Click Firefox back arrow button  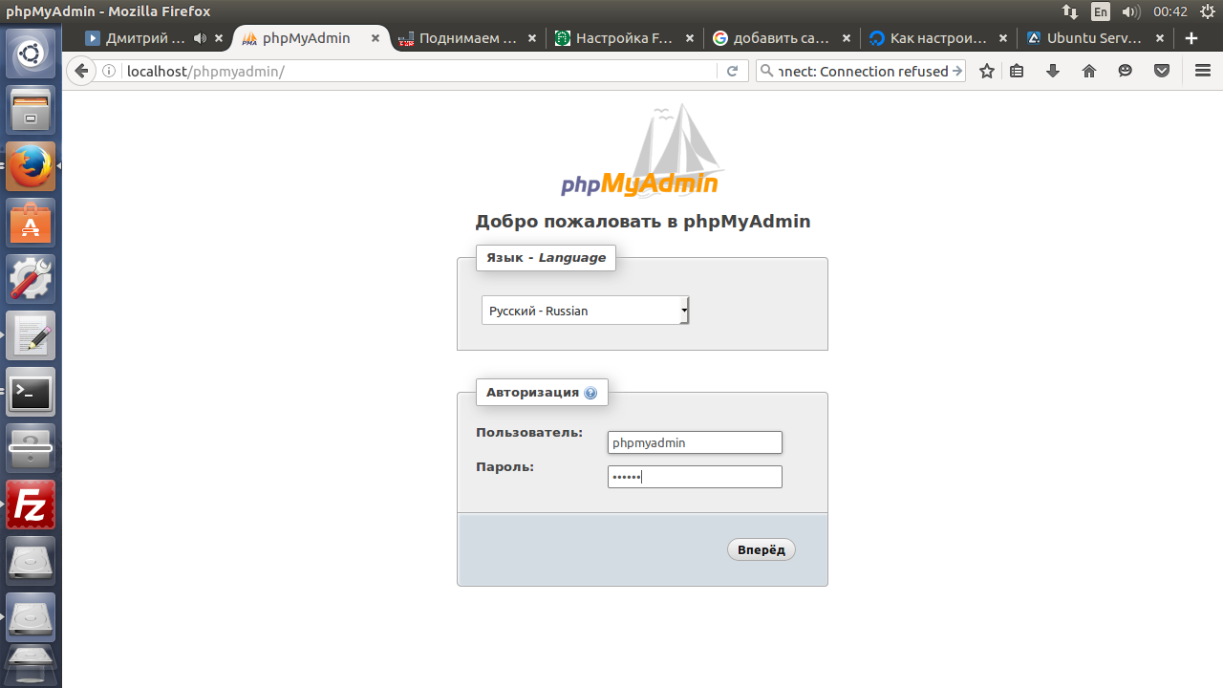82,72
